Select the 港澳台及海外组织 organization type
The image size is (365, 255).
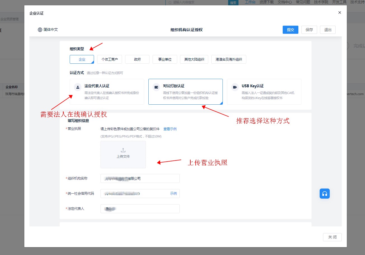pos(229,59)
